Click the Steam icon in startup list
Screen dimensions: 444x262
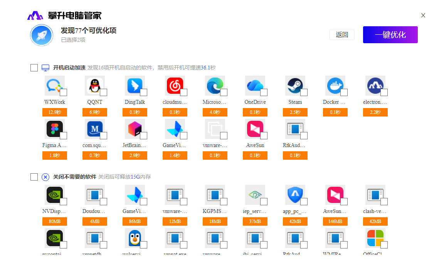click(294, 86)
